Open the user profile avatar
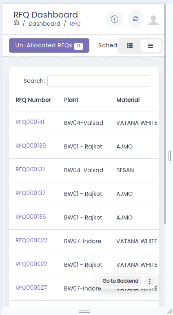Screen dimensions: 173x315 click(153, 20)
